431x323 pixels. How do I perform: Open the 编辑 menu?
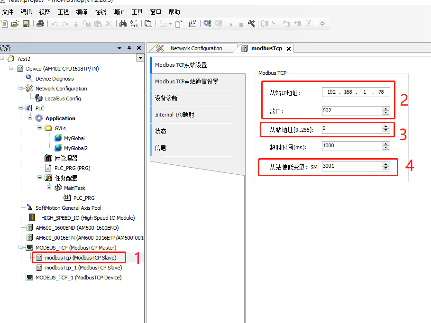pyautogui.click(x=27, y=12)
